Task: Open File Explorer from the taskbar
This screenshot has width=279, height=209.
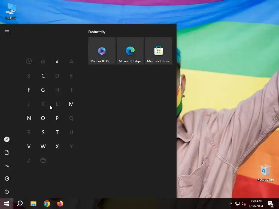Action: [x=33, y=204]
